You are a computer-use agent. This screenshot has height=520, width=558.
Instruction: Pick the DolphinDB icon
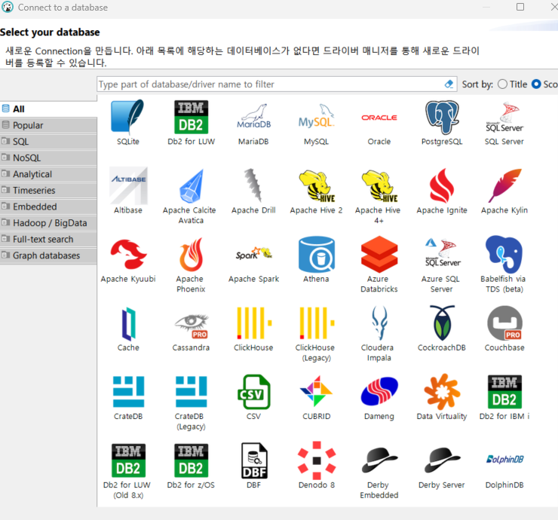[x=504, y=459]
